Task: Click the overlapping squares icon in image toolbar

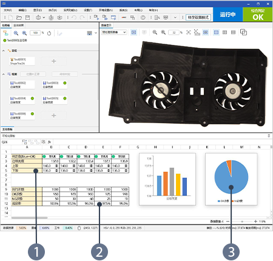Action: click(x=243, y=32)
